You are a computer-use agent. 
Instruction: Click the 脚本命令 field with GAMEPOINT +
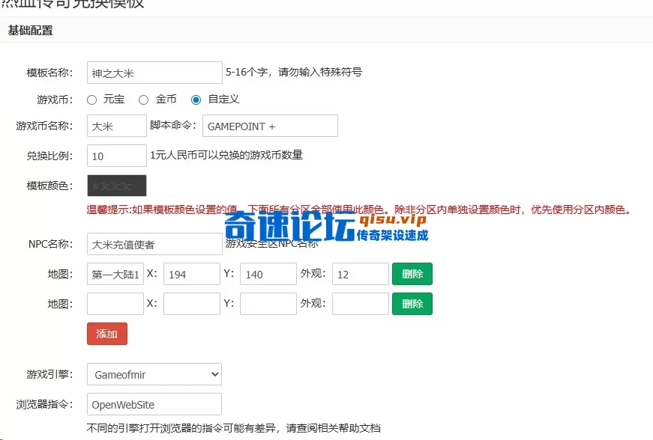[270, 126]
